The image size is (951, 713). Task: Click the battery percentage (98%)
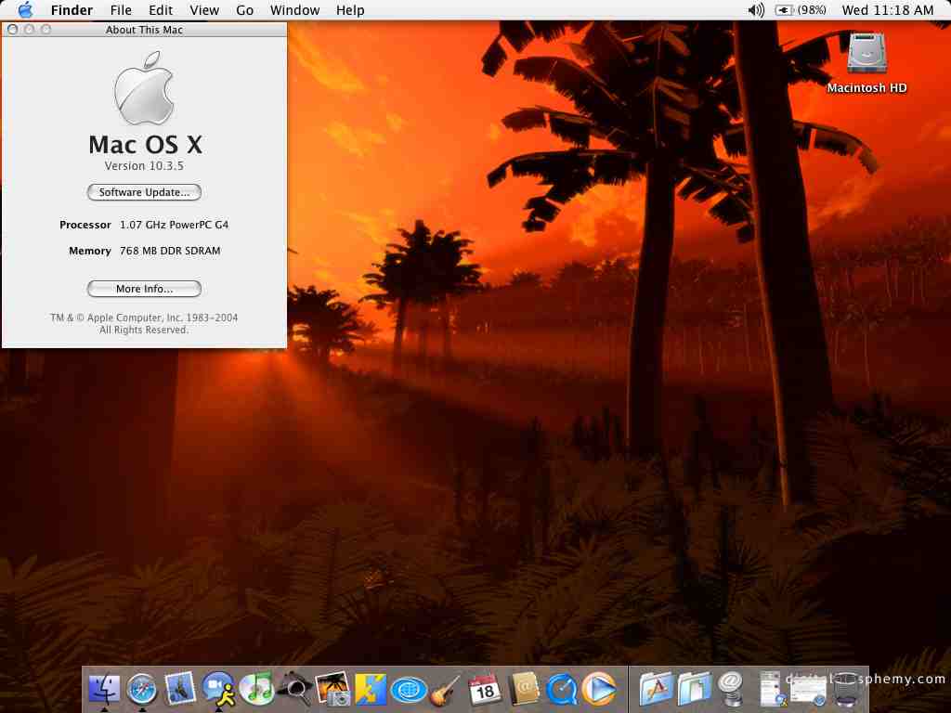(x=812, y=10)
